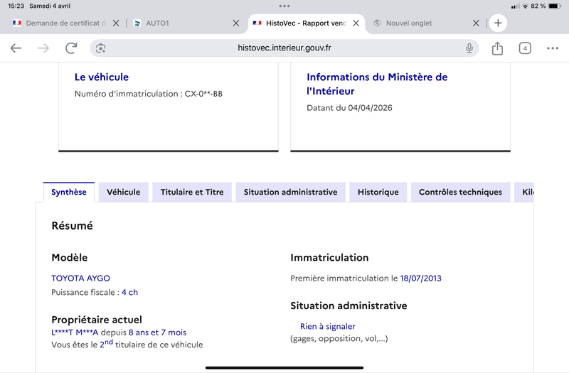Open the browser three-dot menu
Image resolution: width=569 pixels, height=373 pixels.
553,48
